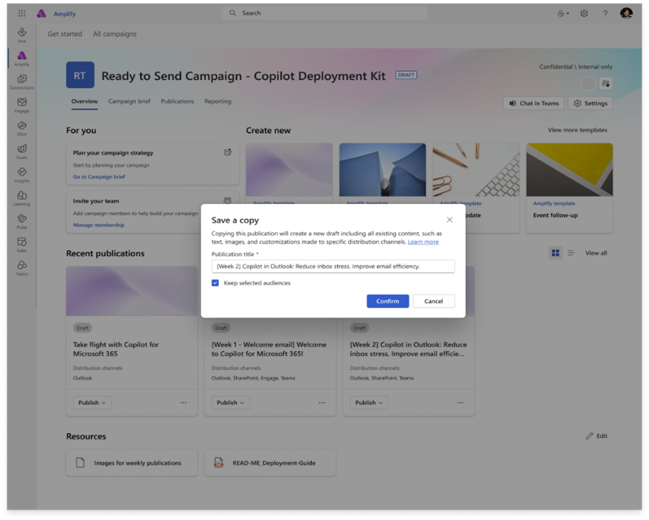Image resolution: width=649 pixels, height=520 pixels.
Task: Click View more templates link
Action: (x=578, y=130)
